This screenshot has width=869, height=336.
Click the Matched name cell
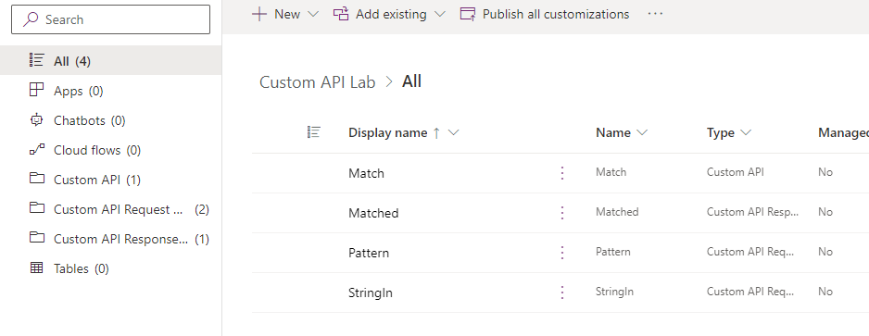click(x=617, y=212)
